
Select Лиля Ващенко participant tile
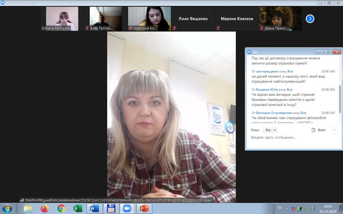point(193,19)
